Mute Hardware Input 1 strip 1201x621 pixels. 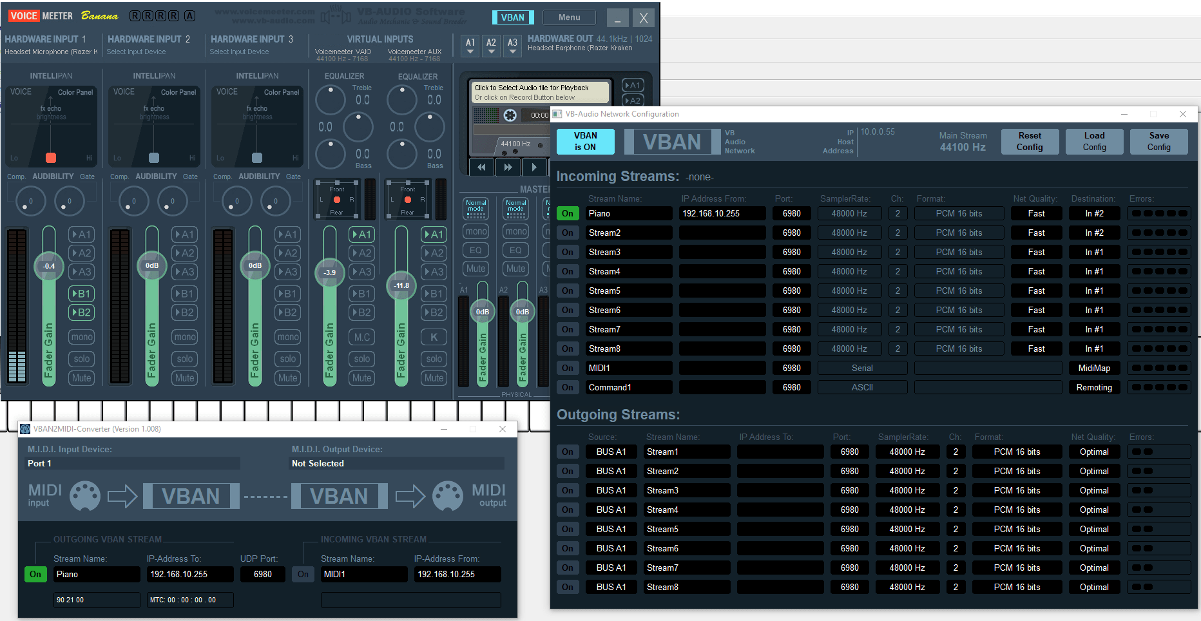point(82,378)
